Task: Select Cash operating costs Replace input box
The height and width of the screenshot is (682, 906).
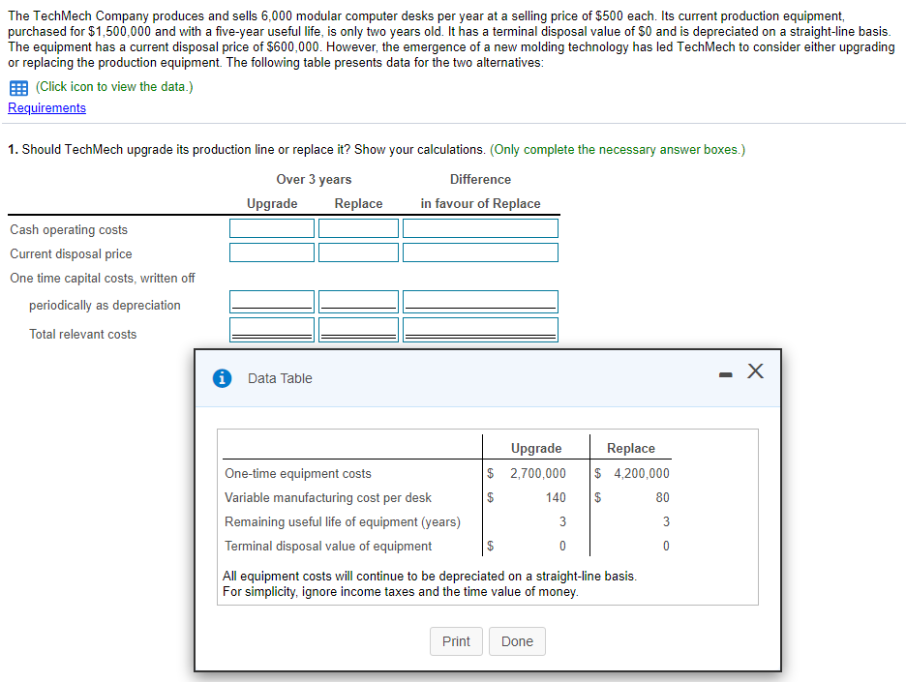Action: 358,228
